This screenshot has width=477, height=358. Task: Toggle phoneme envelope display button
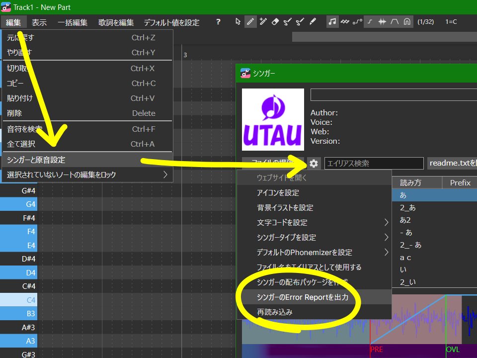395,22
